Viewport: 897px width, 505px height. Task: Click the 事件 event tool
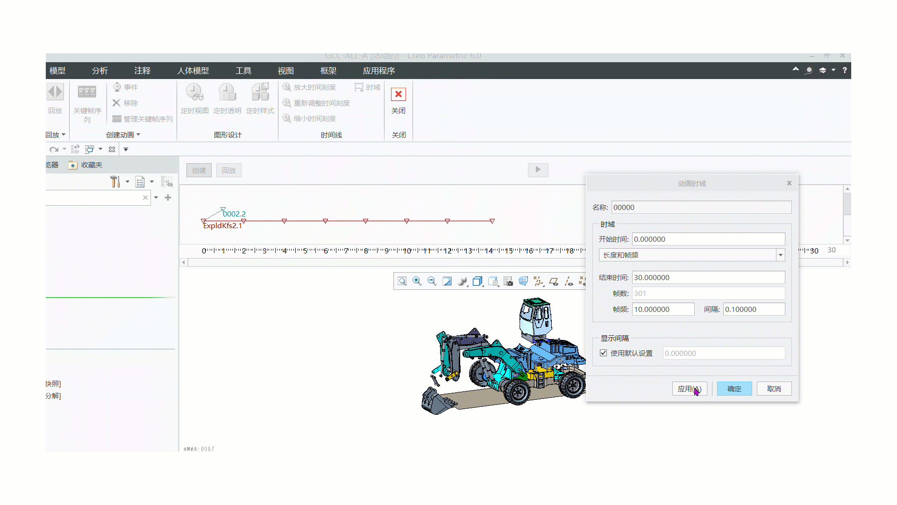[126, 87]
